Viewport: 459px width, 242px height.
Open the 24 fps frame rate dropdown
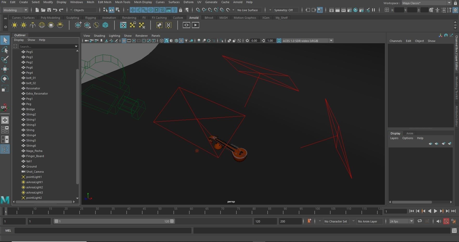[401, 221]
